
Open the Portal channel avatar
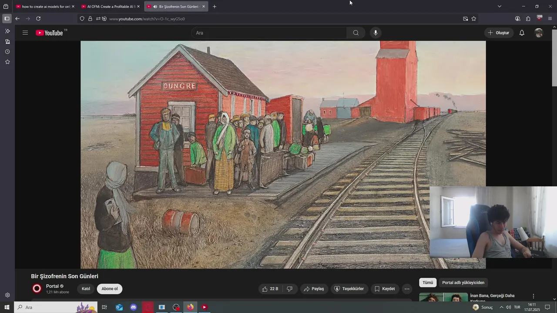[x=37, y=289]
